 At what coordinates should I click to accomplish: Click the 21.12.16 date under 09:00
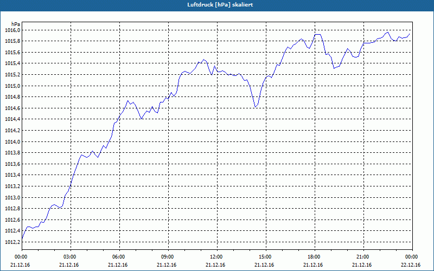[167, 265]
